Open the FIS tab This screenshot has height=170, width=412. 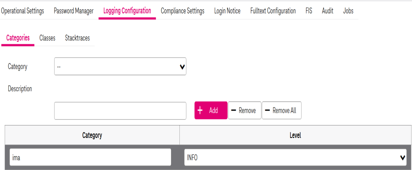(x=309, y=11)
